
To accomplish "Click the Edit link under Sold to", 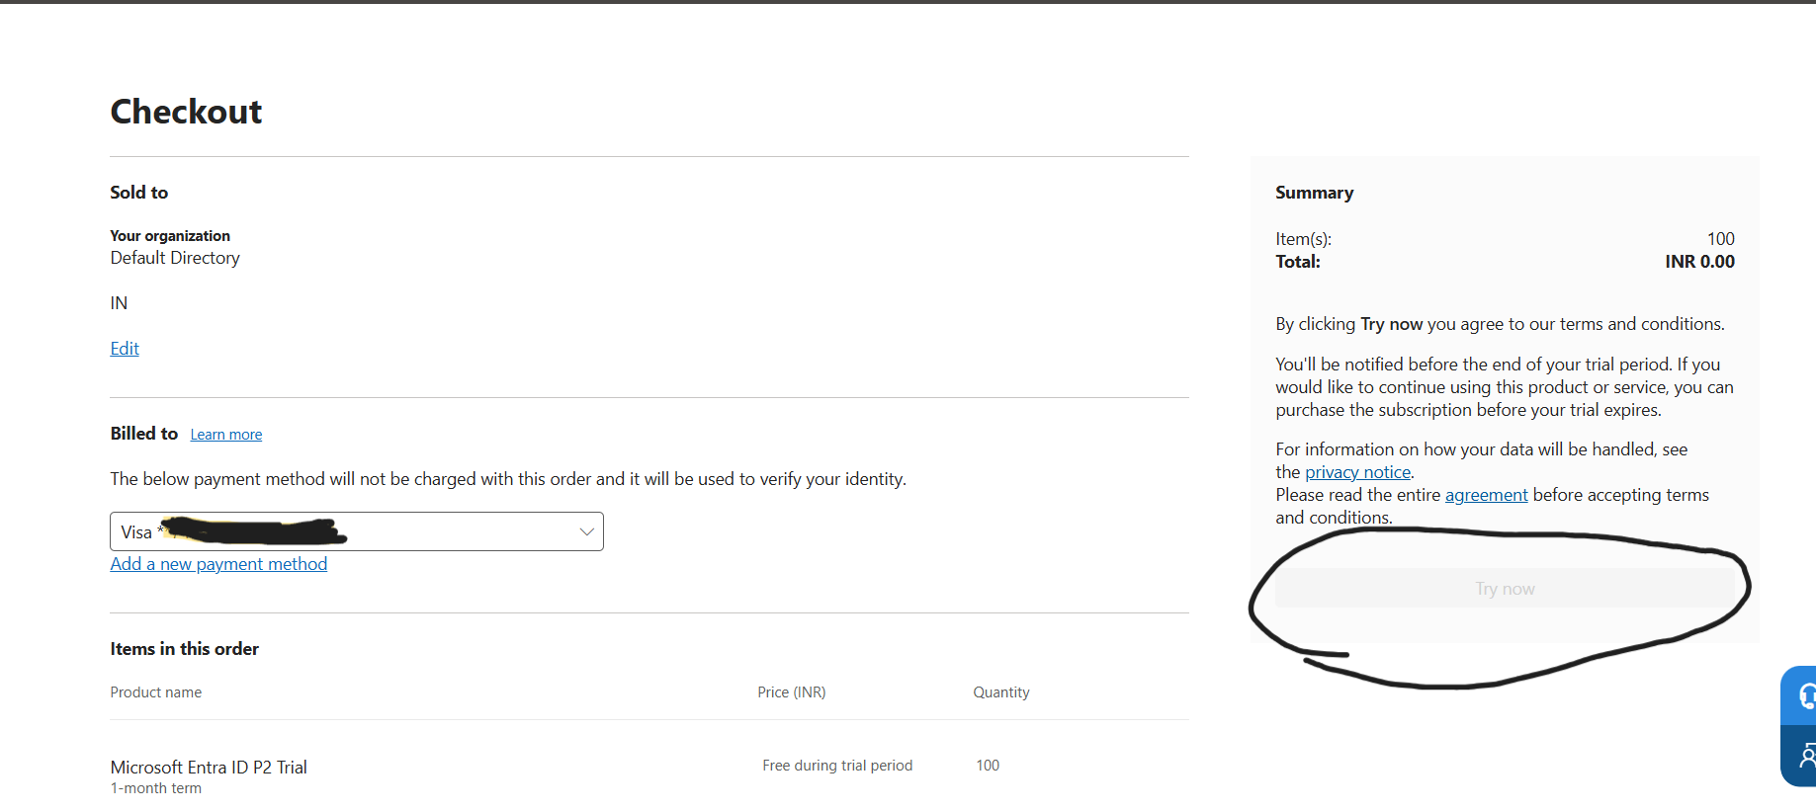I will coord(125,349).
